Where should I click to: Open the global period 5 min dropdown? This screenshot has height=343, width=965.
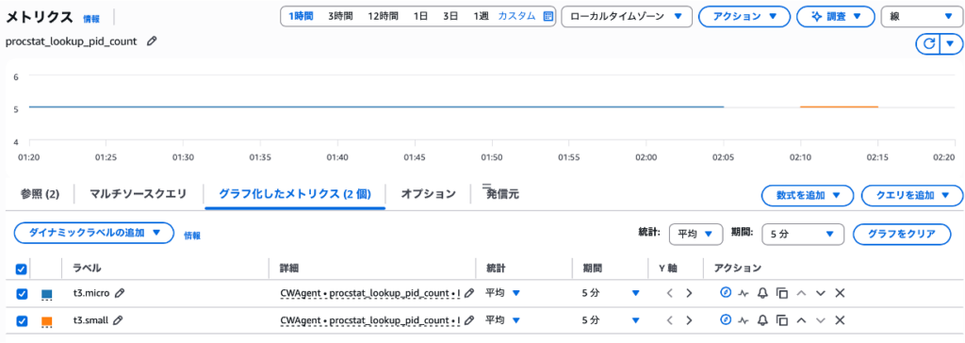pyautogui.click(x=803, y=234)
